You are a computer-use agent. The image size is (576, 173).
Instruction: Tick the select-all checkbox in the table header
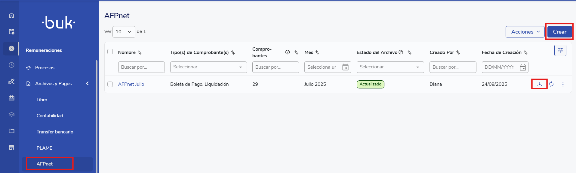[x=110, y=52]
